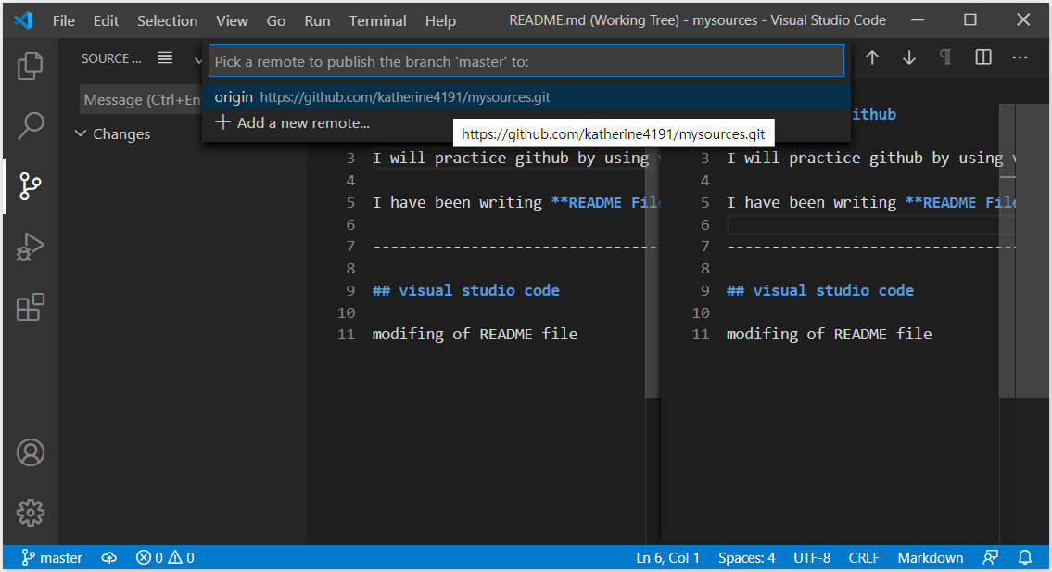Open the Explorer view in activity bar
Screen dimensions: 1052x572
[x=31, y=65]
